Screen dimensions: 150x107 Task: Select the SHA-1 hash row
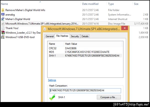click(85, 56)
